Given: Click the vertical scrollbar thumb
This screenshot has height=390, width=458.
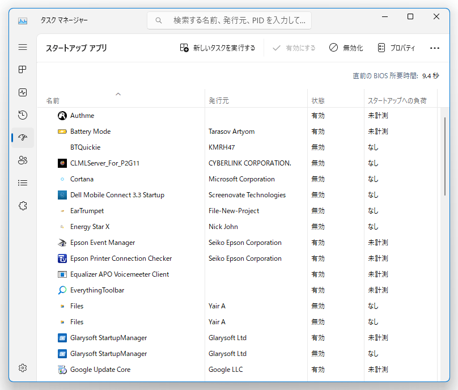Looking at the screenshot, I should (445, 156).
